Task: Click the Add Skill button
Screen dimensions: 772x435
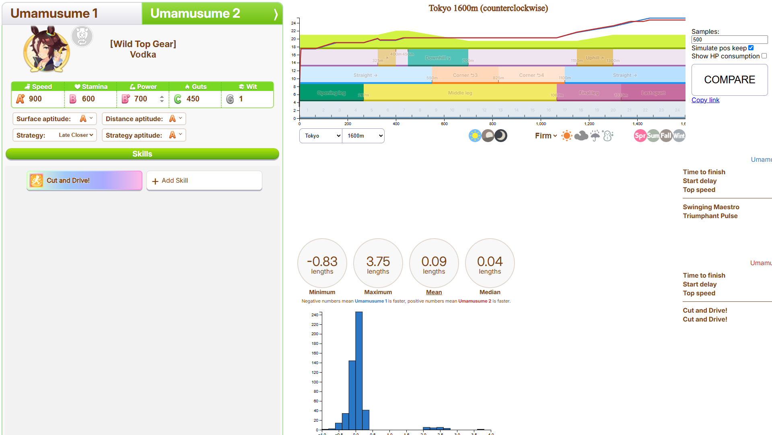Action: [204, 181]
